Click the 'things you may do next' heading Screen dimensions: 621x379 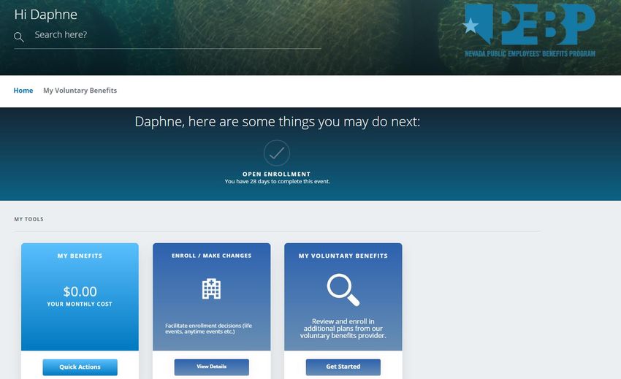click(277, 121)
